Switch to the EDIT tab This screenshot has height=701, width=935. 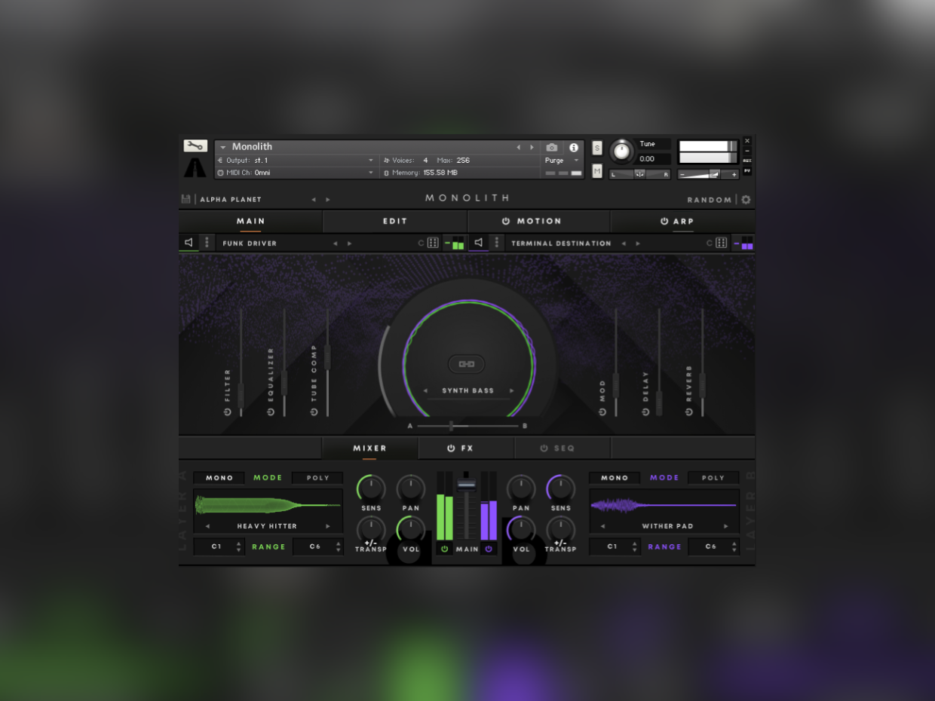click(394, 221)
